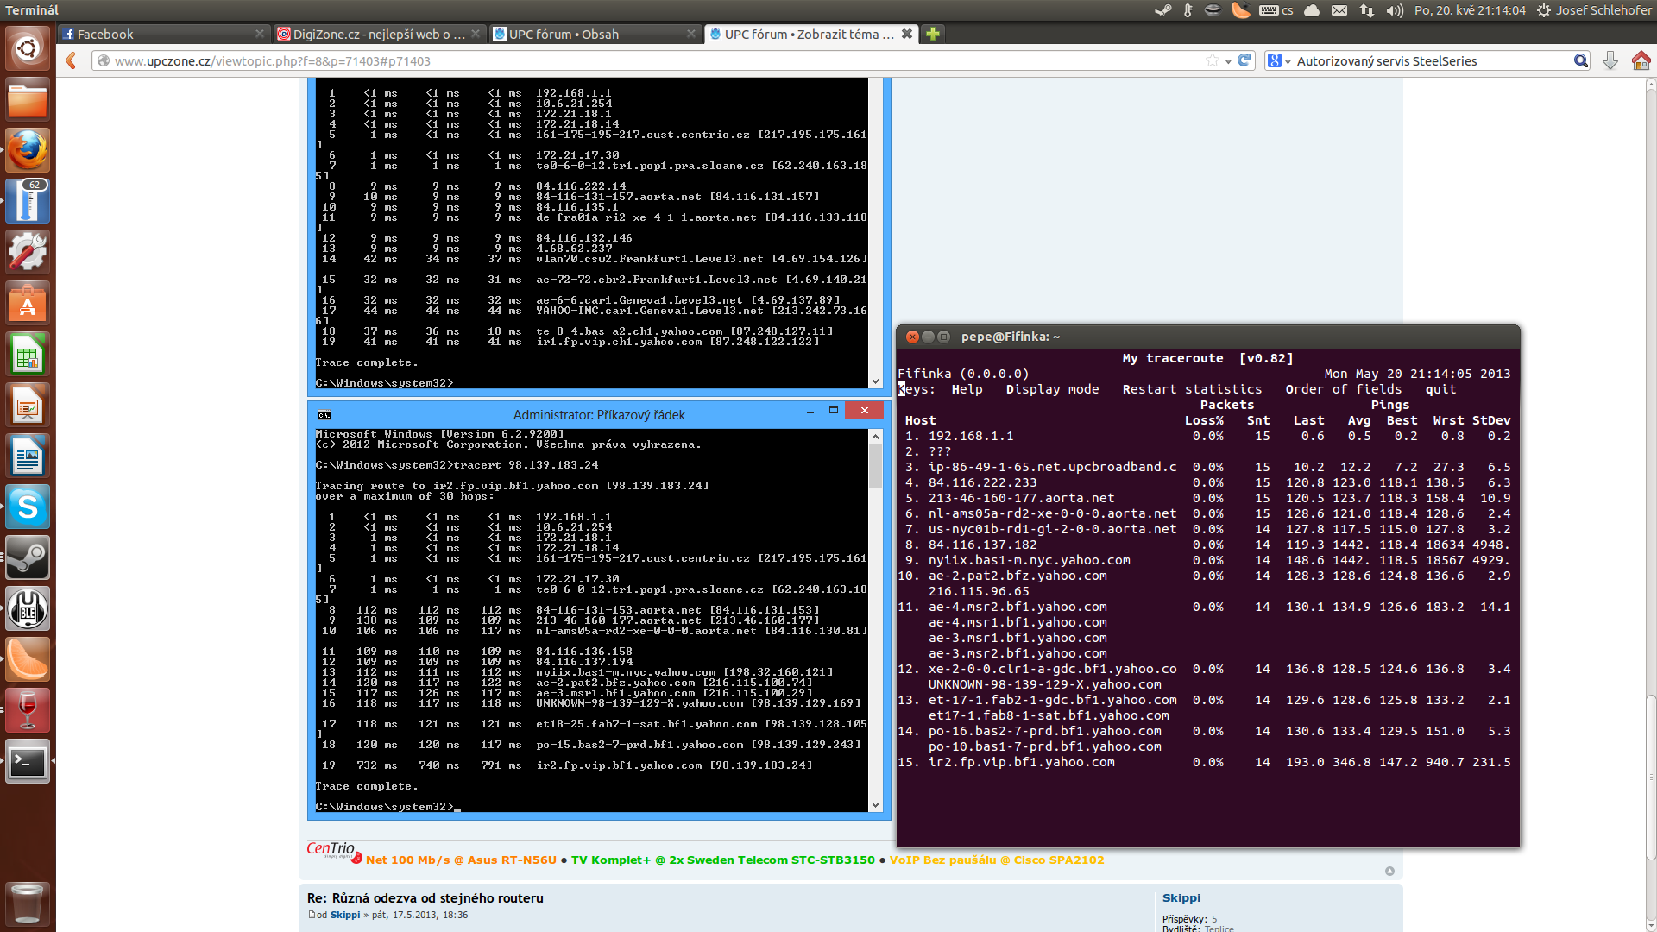Click the post permalink icon near Od Skippi

pyautogui.click(x=312, y=915)
